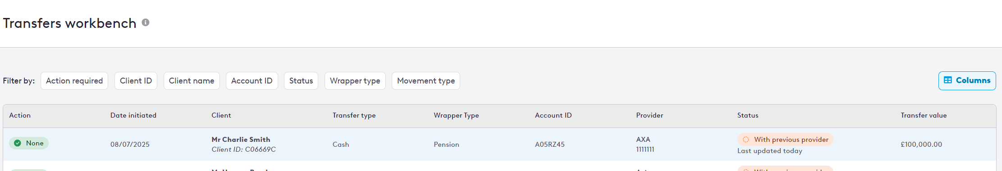This screenshot has width=1002, height=171.
Task: Click the Columns button
Action: tap(967, 81)
